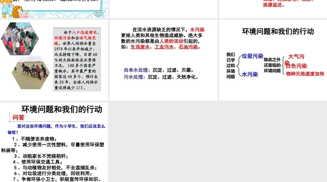Click the red text 物种灭绝速度加快
The image size is (327, 182).
click(305, 74)
